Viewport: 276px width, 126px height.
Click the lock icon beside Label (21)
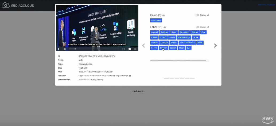[165, 27]
